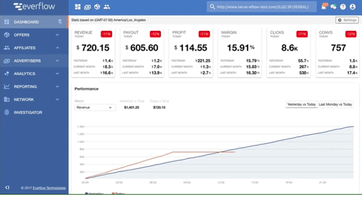Image resolution: width=362 pixels, height=197 pixels.
Task: Click the Network building icon in sidebar
Action: [7, 99]
